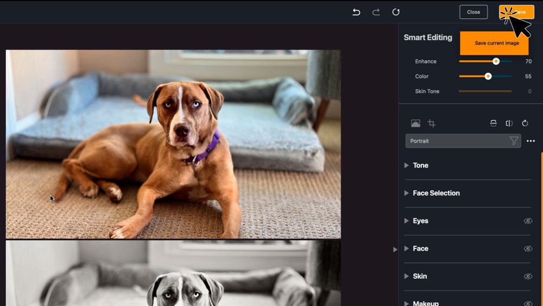
Task: Adjust the Color slider
Action: tap(485, 76)
